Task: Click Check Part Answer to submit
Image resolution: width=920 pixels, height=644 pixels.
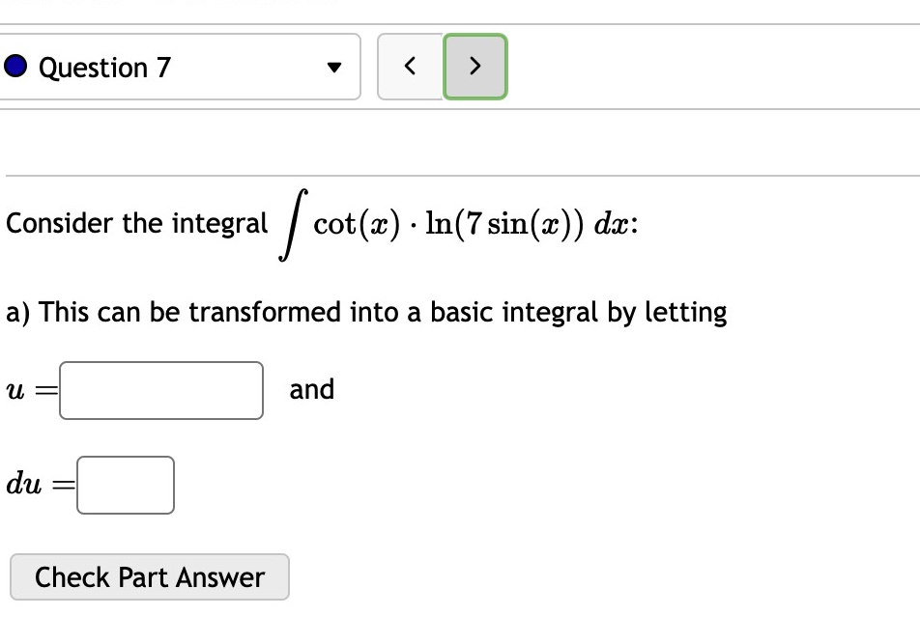Action: (149, 576)
